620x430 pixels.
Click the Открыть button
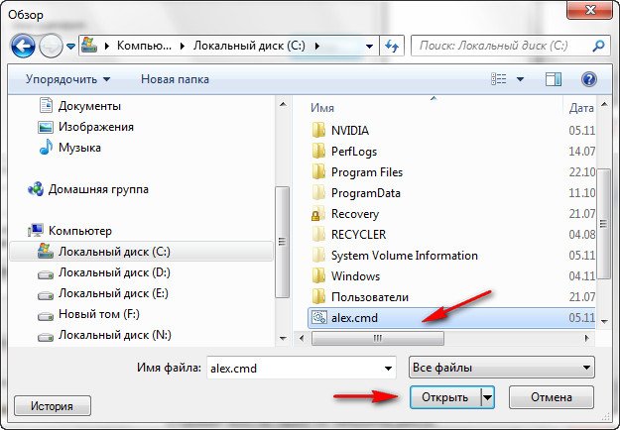click(x=445, y=397)
